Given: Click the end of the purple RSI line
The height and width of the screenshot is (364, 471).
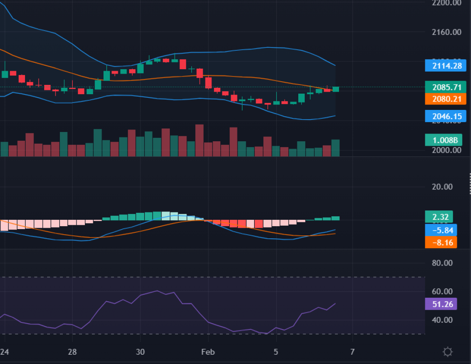Looking at the screenshot, I should 336,304.
